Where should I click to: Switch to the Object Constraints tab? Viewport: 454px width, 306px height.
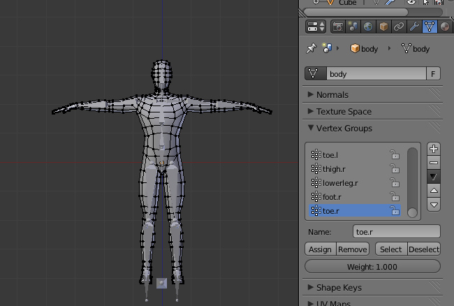click(399, 27)
